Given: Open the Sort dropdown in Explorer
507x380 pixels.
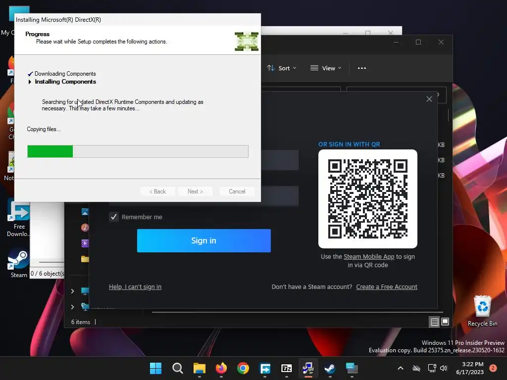Looking at the screenshot, I should pyautogui.click(x=281, y=68).
